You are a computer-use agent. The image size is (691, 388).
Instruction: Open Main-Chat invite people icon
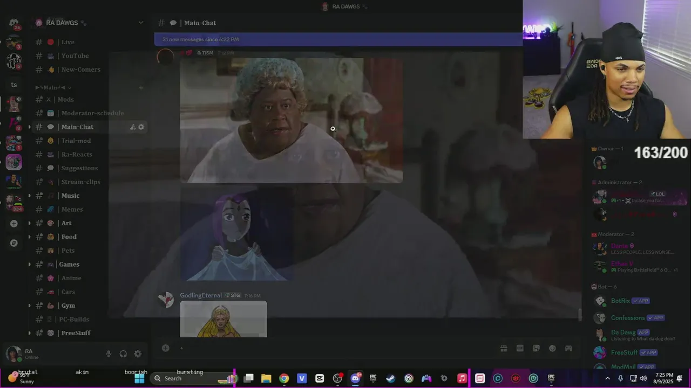pyautogui.click(x=133, y=127)
